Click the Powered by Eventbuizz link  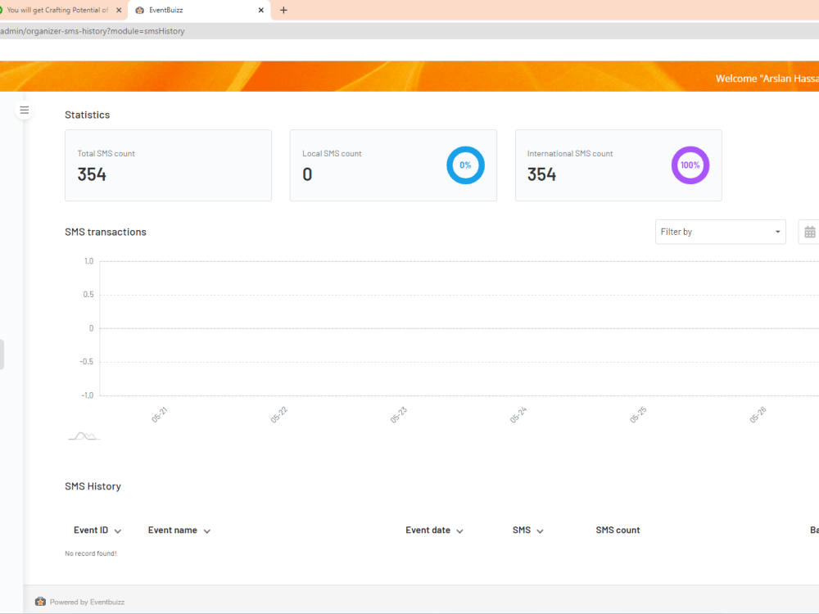coord(87,602)
